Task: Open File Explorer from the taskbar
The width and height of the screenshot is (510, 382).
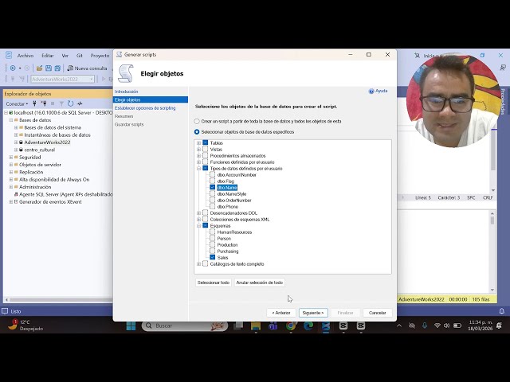Action: click(256, 325)
